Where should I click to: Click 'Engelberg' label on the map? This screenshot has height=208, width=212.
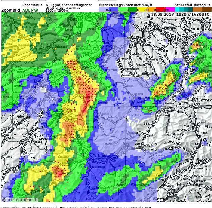178,134
